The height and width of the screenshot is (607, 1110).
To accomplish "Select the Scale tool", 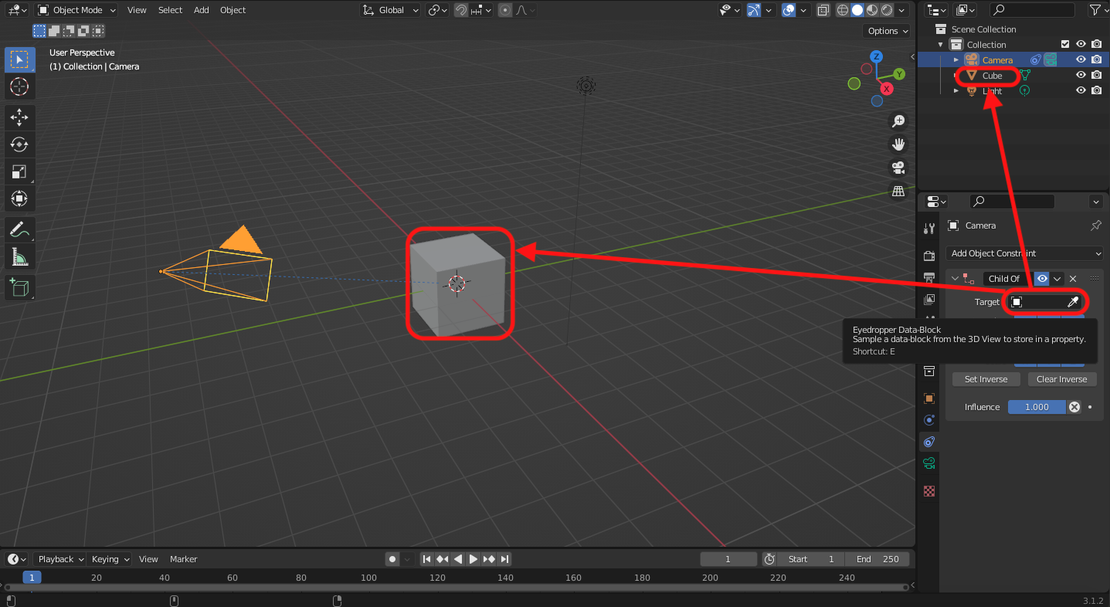I will (19, 171).
